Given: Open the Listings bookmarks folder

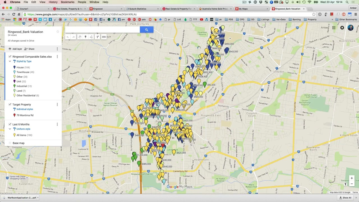Looking at the screenshot, I should click(263, 19).
